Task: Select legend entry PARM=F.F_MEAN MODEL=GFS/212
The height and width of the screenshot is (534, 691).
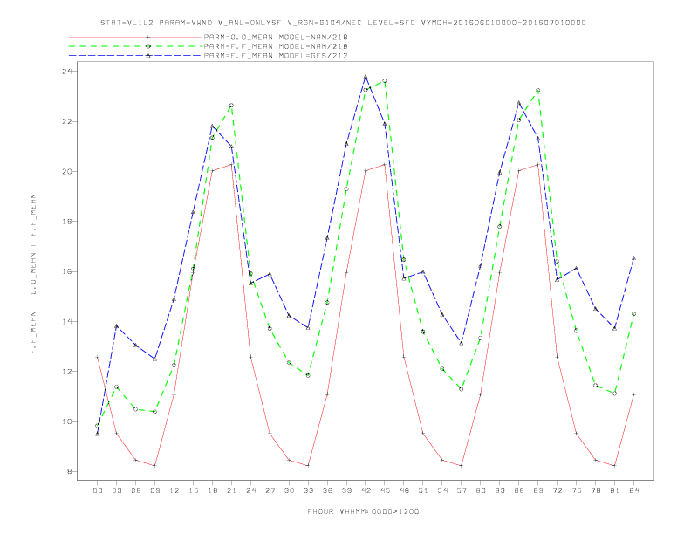Action: [276, 56]
